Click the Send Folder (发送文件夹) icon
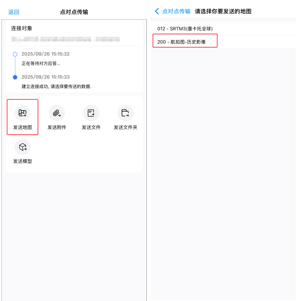298x301 pixels. coord(126,113)
